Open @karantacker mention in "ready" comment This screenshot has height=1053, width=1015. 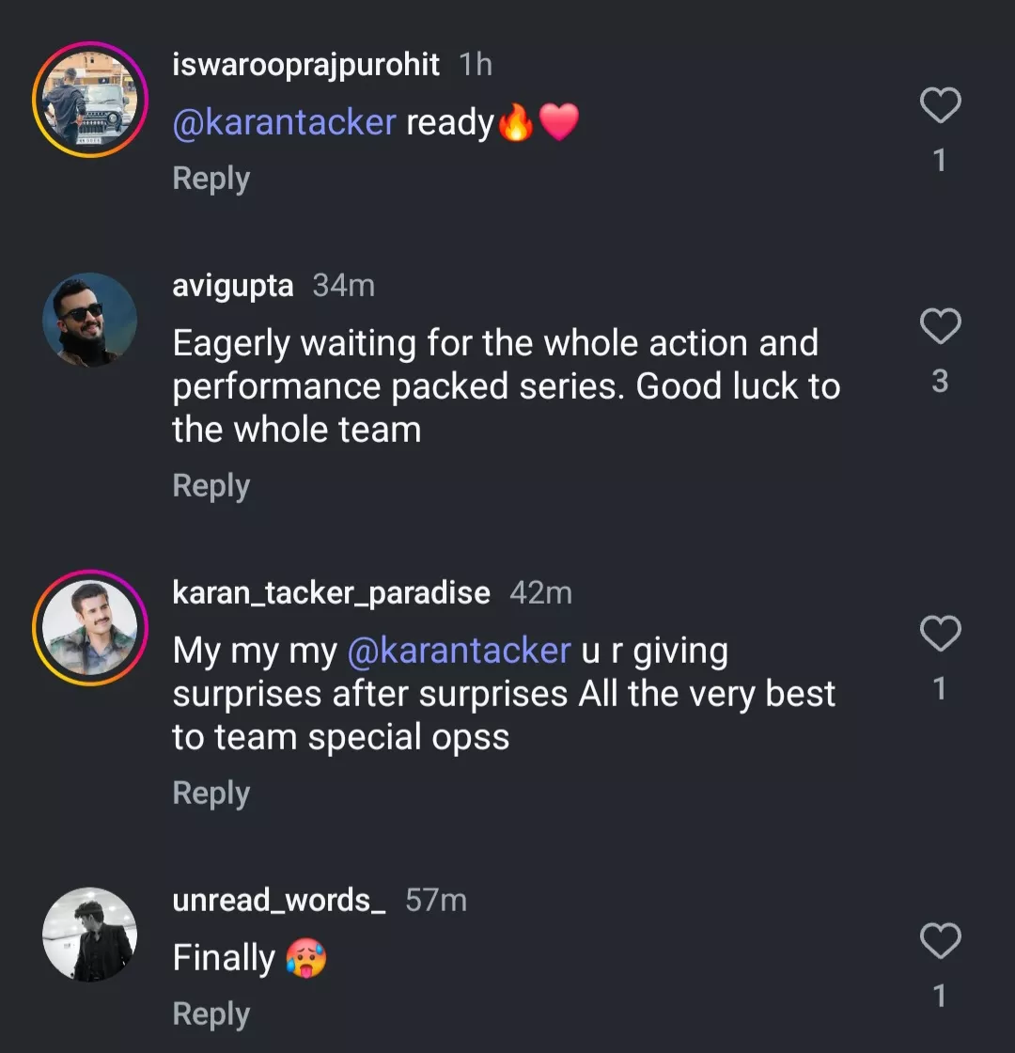(x=284, y=123)
